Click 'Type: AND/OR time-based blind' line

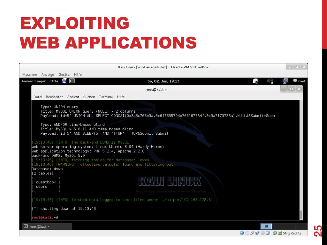tap(72, 125)
